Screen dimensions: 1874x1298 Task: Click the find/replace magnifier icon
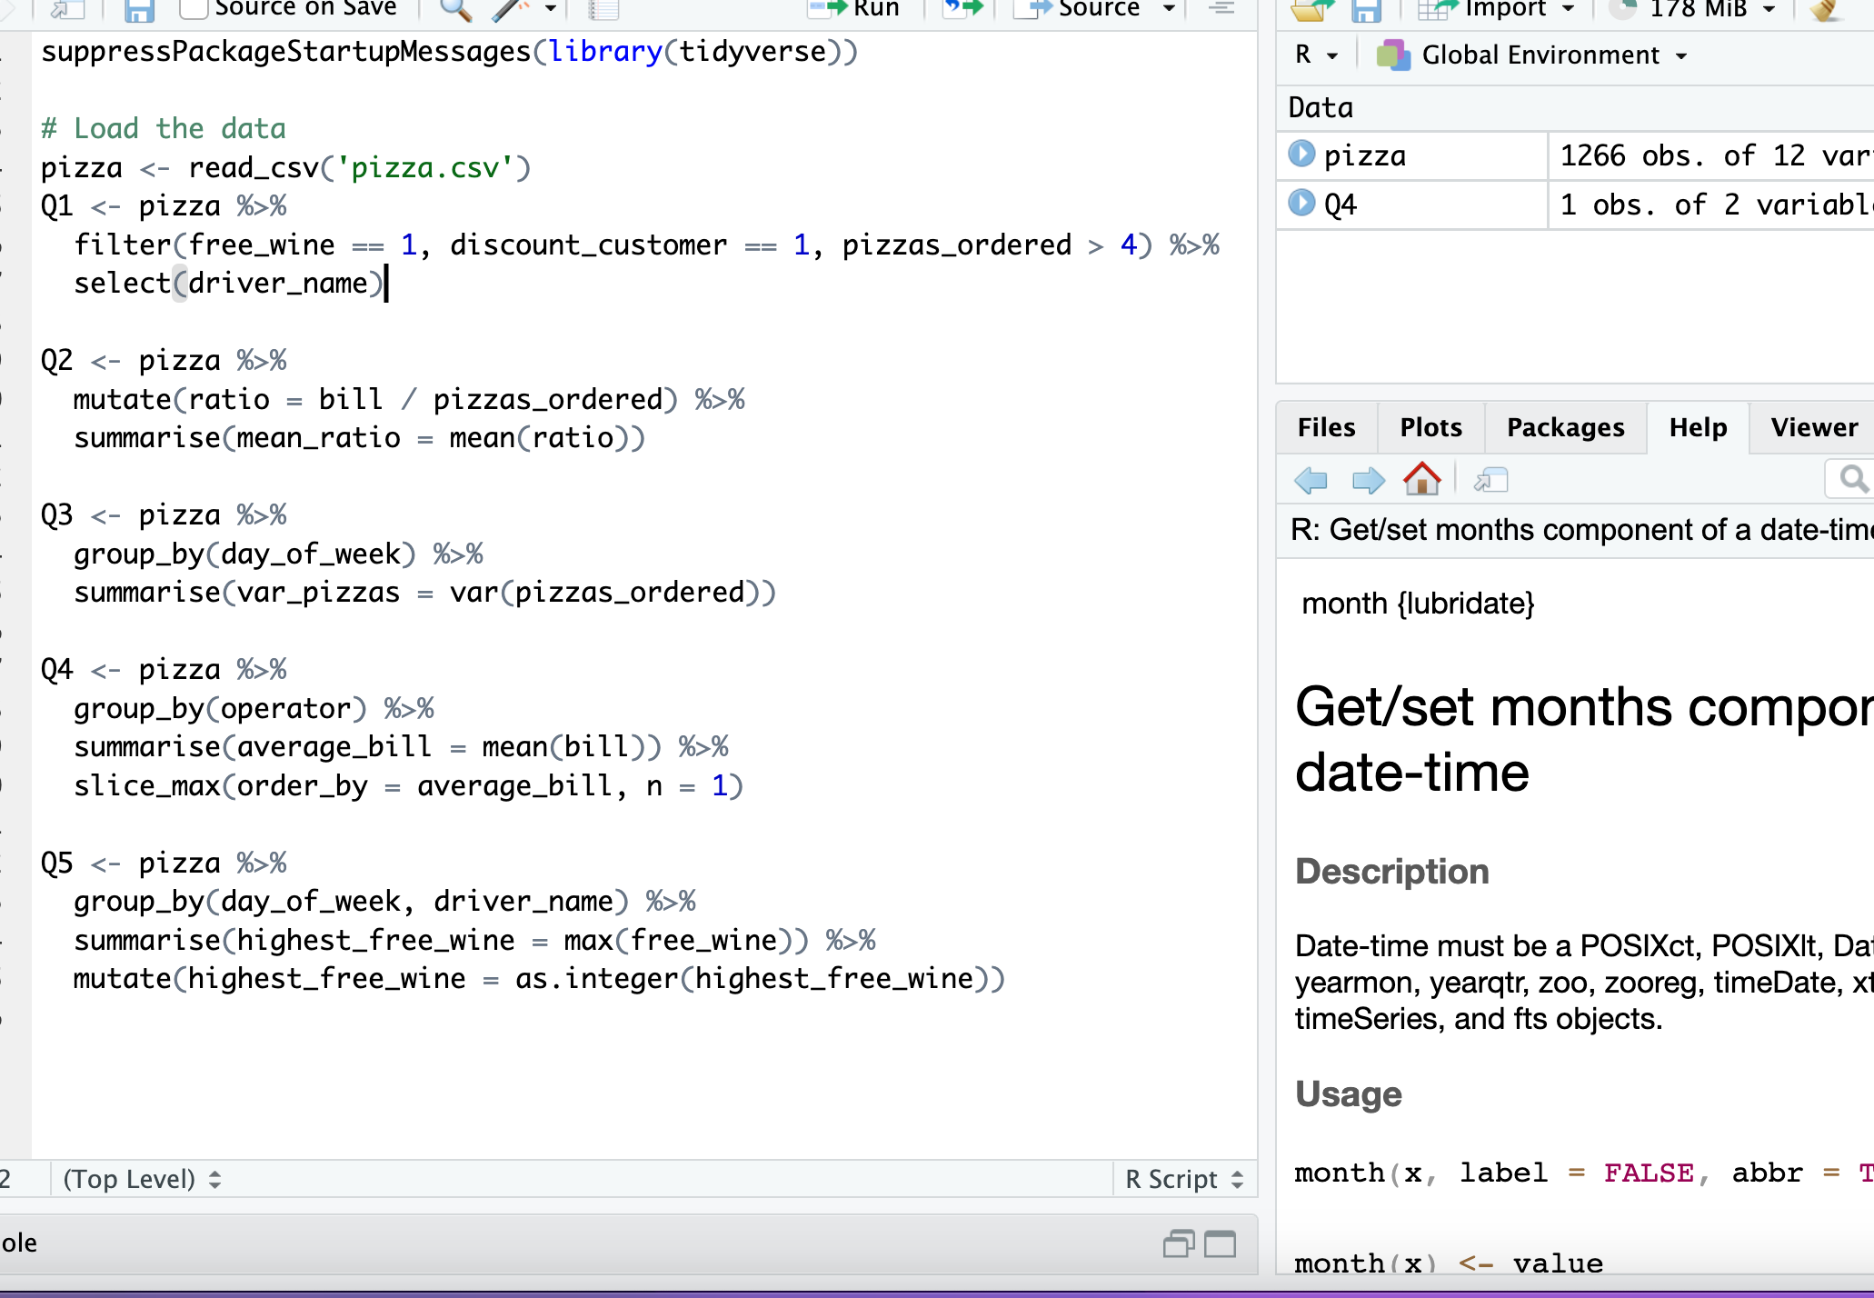(x=454, y=10)
